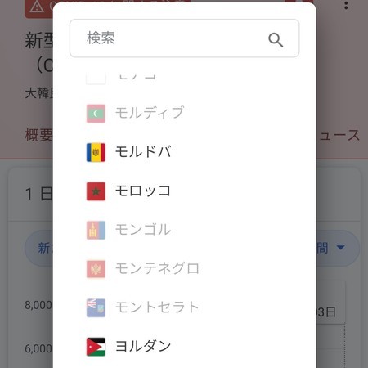Tap the Jordan flag icon
This screenshot has height=368, width=368.
[96, 347]
